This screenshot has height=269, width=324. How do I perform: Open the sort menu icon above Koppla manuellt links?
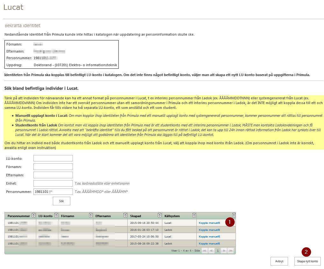click(234, 215)
